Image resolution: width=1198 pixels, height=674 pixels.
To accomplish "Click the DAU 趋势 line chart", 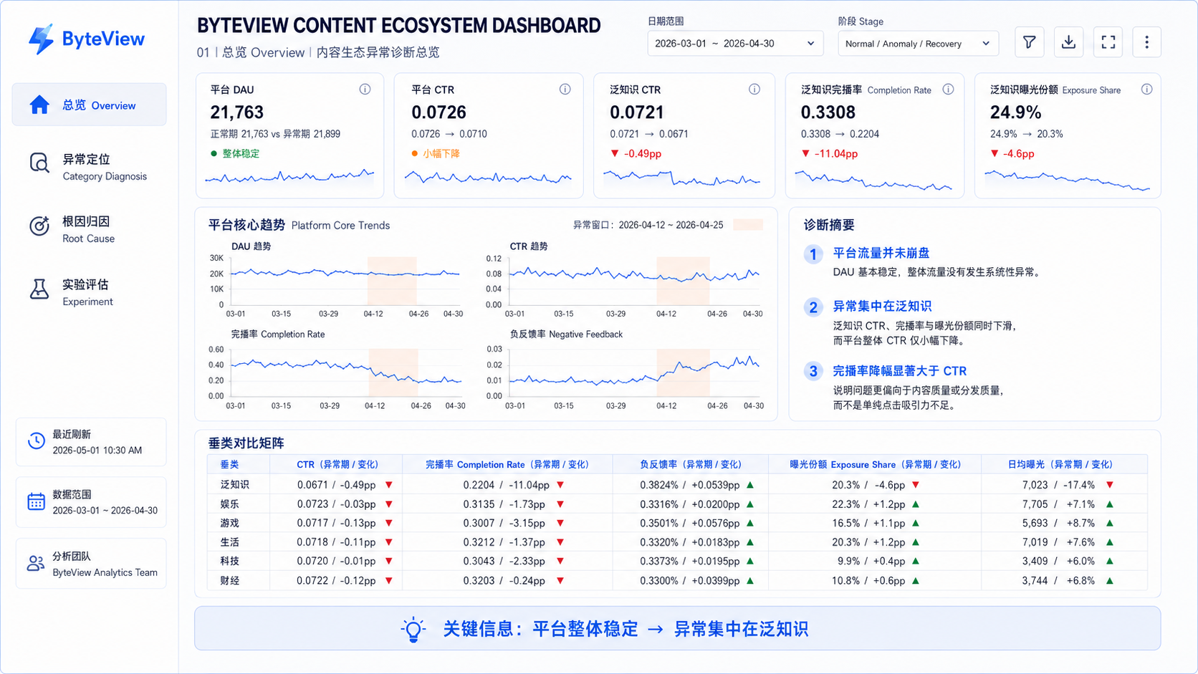I will 345,281.
